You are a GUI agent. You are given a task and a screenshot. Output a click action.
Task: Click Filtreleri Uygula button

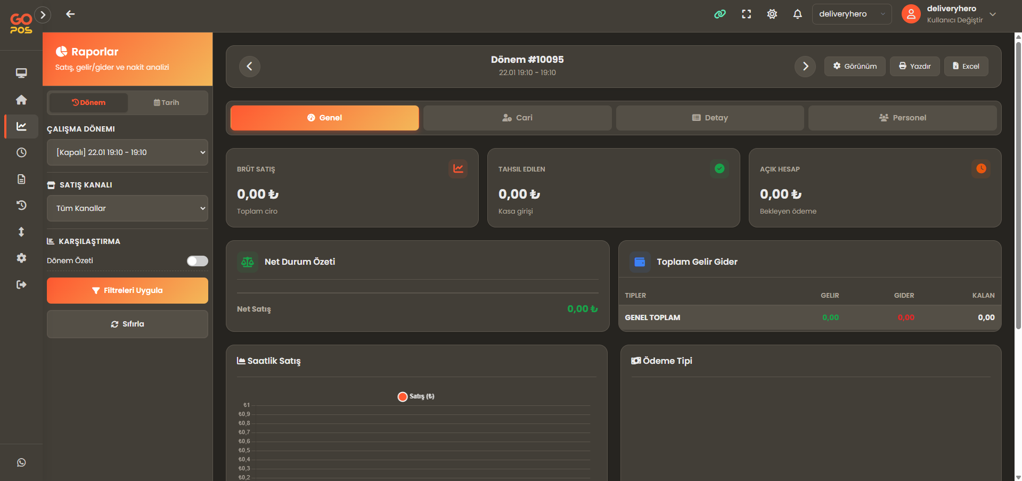(127, 290)
